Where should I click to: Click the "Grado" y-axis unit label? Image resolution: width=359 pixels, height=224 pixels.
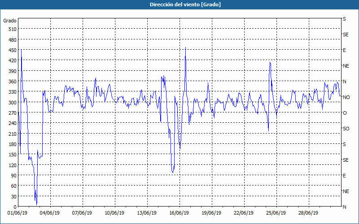click(x=10, y=21)
